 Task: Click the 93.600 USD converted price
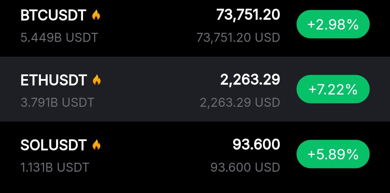(245, 167)
